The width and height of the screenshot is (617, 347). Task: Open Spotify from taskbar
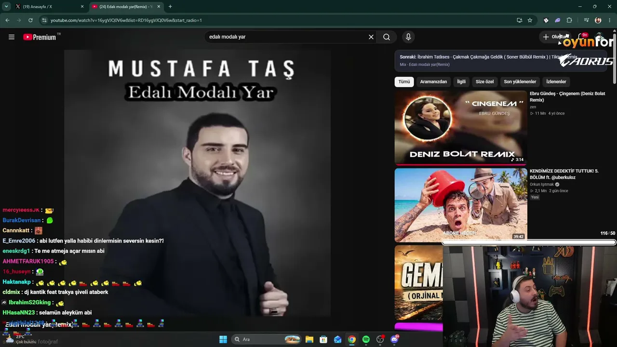366,339
